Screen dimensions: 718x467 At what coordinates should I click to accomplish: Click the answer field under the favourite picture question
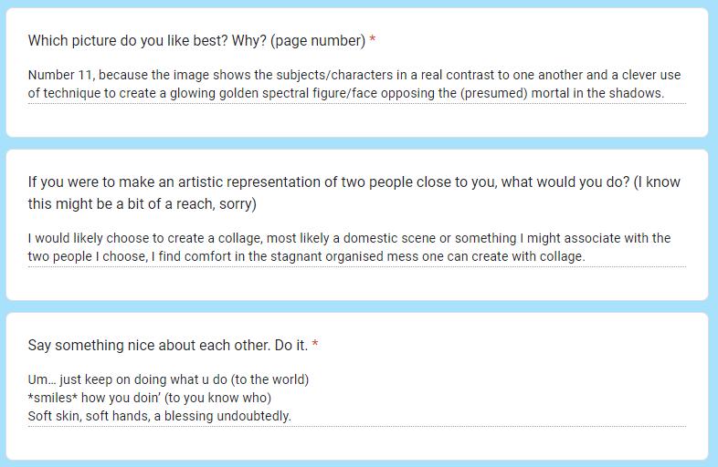356,84
